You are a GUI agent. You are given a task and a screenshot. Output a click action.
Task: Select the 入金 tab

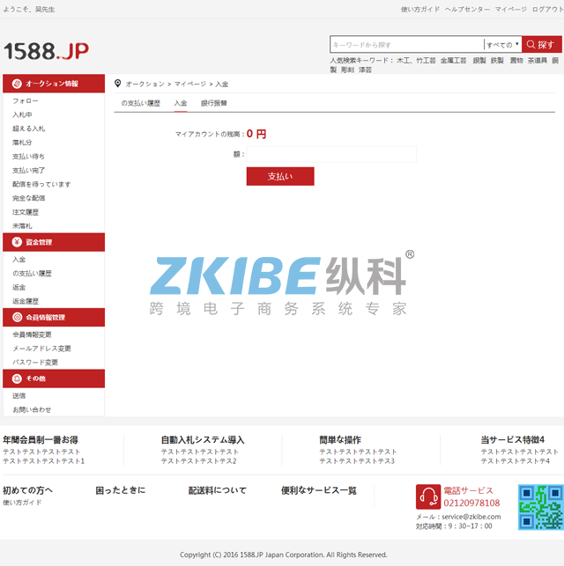(x=181, y=103)
